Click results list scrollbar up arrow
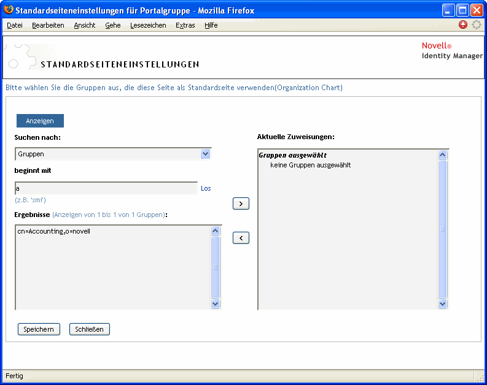The width and height of the screenshot is (487, 385). tap(215, 231)
